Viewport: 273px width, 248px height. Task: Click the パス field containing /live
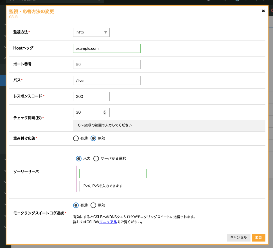[x=107, y=80]
